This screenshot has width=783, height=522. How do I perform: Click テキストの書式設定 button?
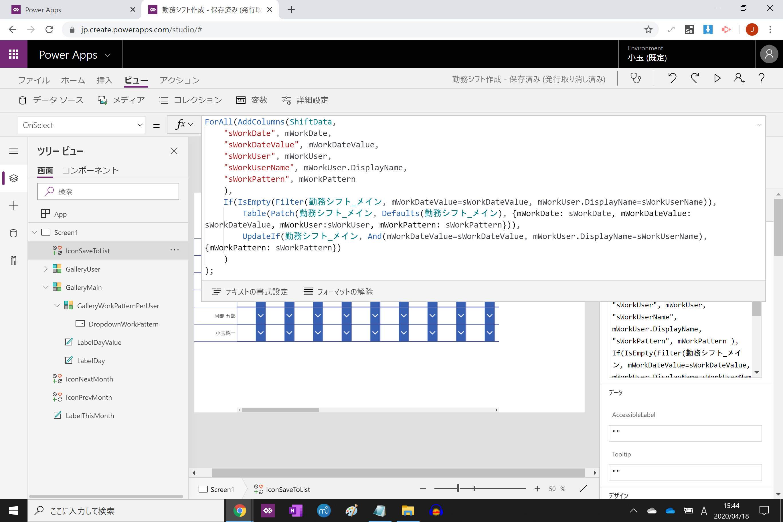click(x=250, y=292)
